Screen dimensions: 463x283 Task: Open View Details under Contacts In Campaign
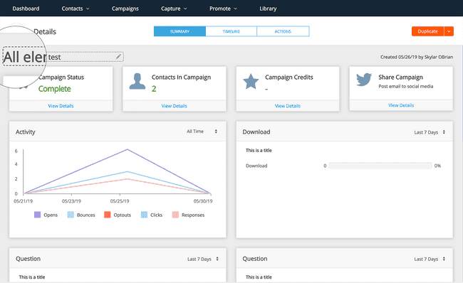click(175, 106)
